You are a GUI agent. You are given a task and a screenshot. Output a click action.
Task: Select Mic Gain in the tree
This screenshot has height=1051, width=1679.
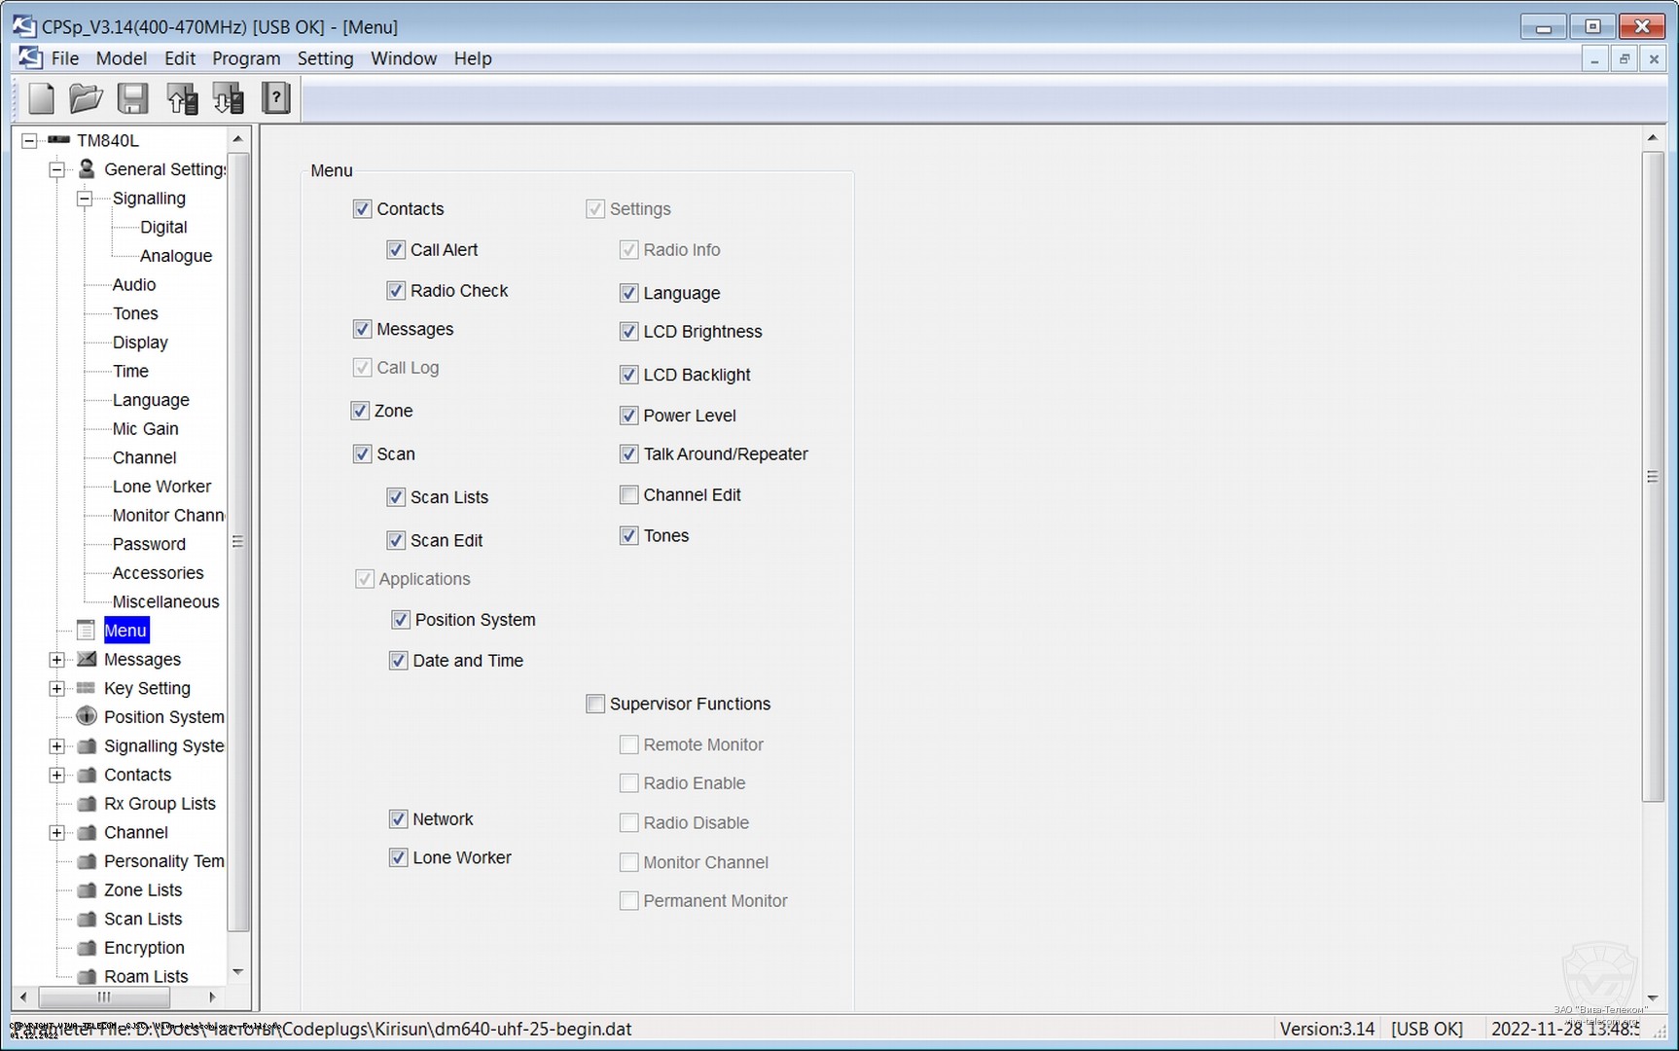pyautogui.click(x=145, y=429)
